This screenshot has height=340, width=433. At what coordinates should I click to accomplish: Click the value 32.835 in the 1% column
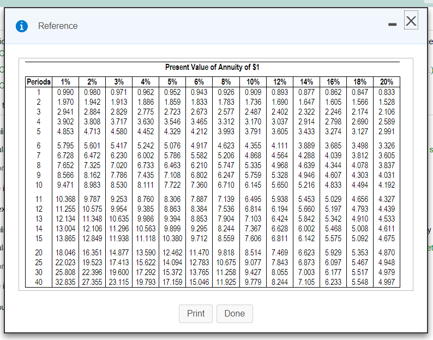[x=65, y=282]
